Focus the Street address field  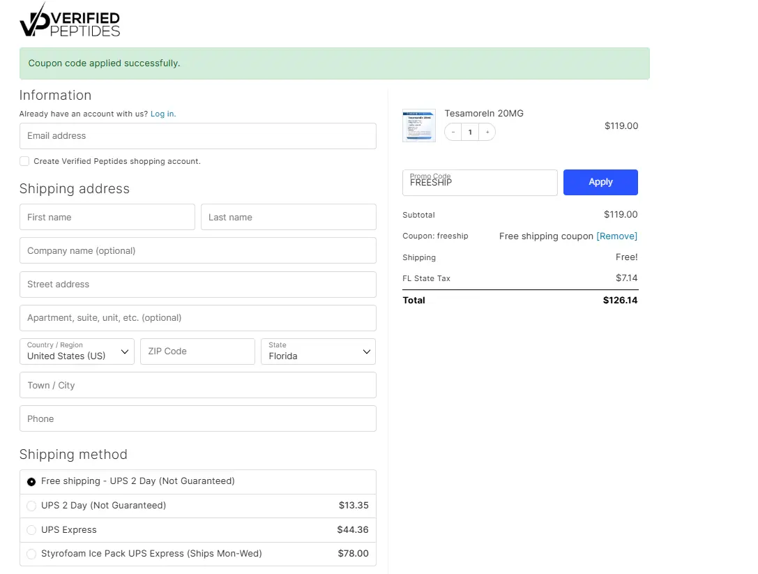pyautogui.click(x=197, y=285)
